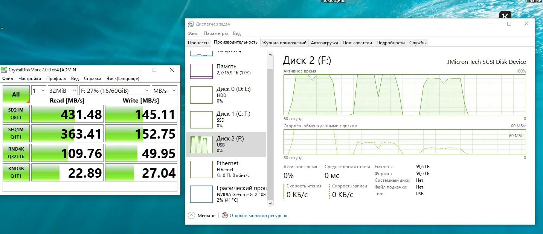Open the F: 27% drive selection dropdown
The image size is (543, 234).
115,91
